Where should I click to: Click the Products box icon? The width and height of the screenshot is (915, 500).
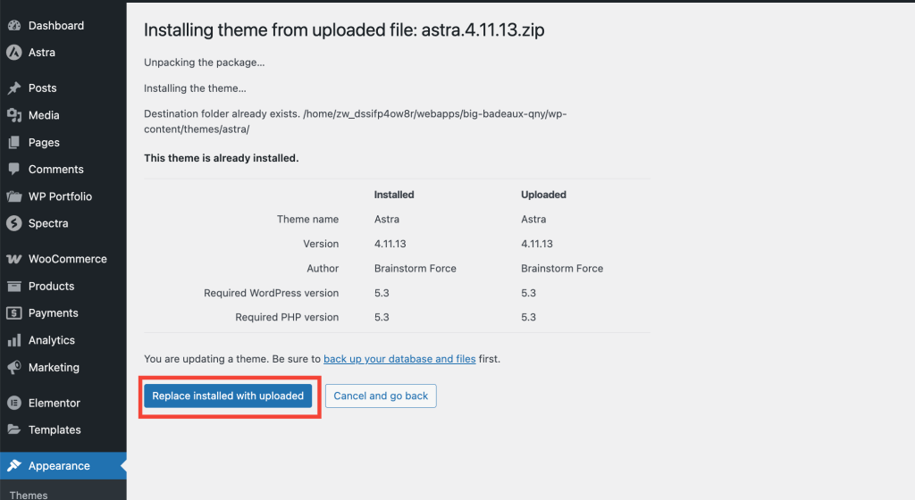(x=14, y=286)
